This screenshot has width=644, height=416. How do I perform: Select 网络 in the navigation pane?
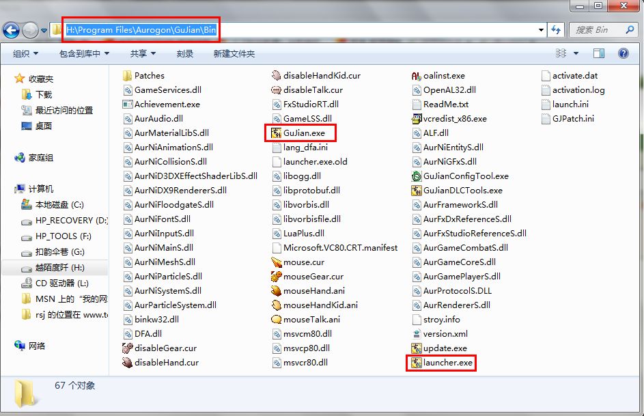pyautogui.click(x=37, y=346)
